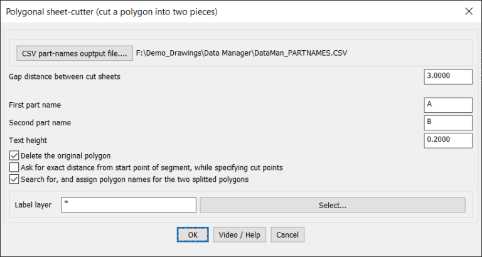This screenshot has width=482, height=257.
Task: Toggle Search for and assign polygon names
Action: point(14,179)
